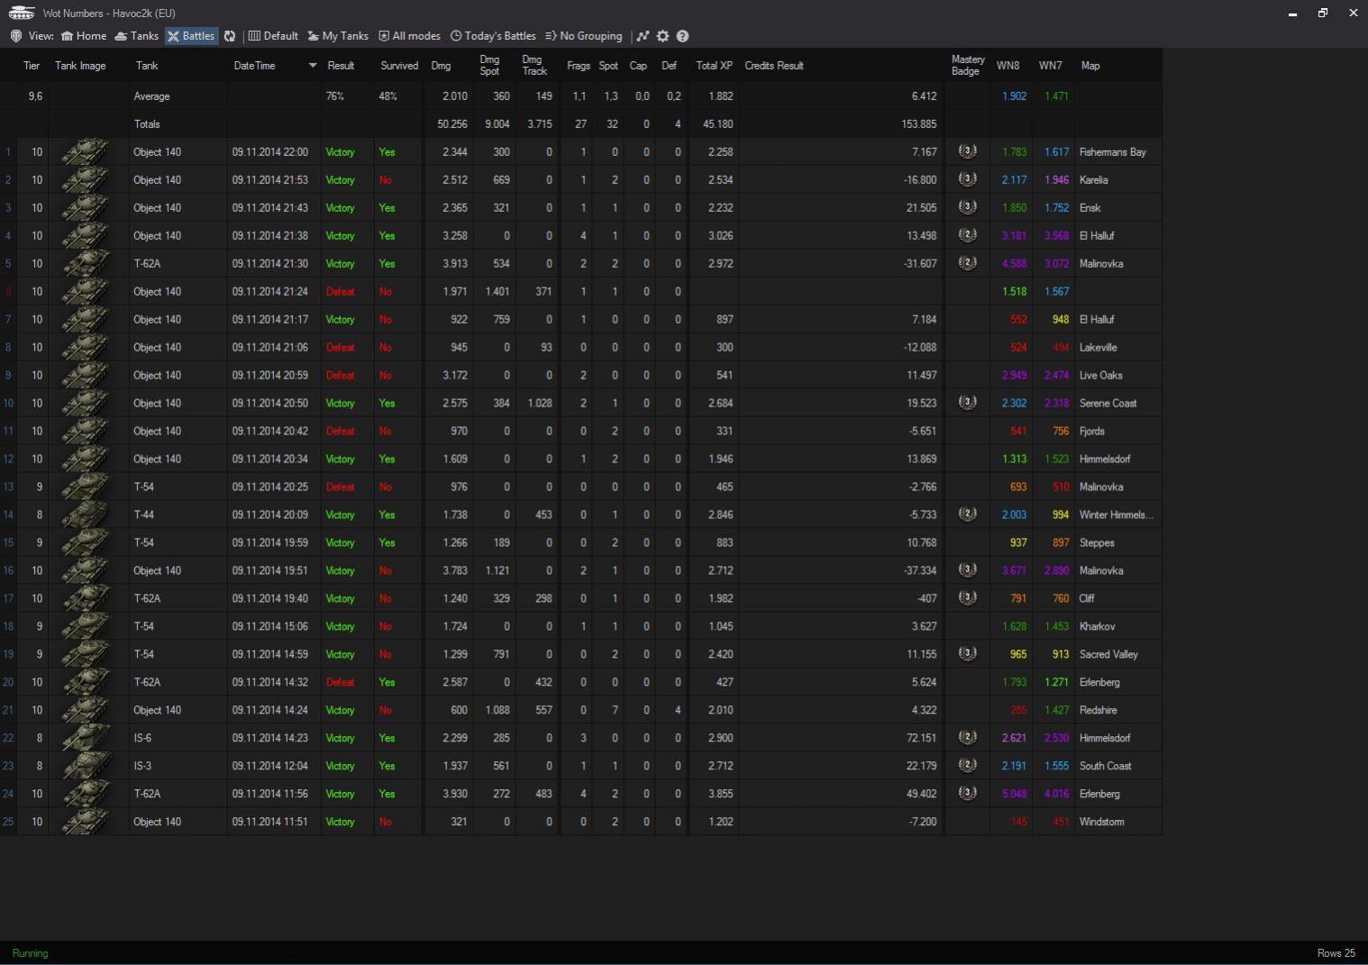Click Running status in status bar

point(30,953)
